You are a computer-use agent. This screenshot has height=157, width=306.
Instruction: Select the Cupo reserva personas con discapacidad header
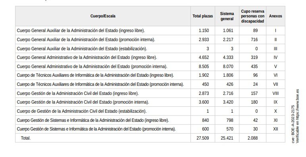pos(252,16)
